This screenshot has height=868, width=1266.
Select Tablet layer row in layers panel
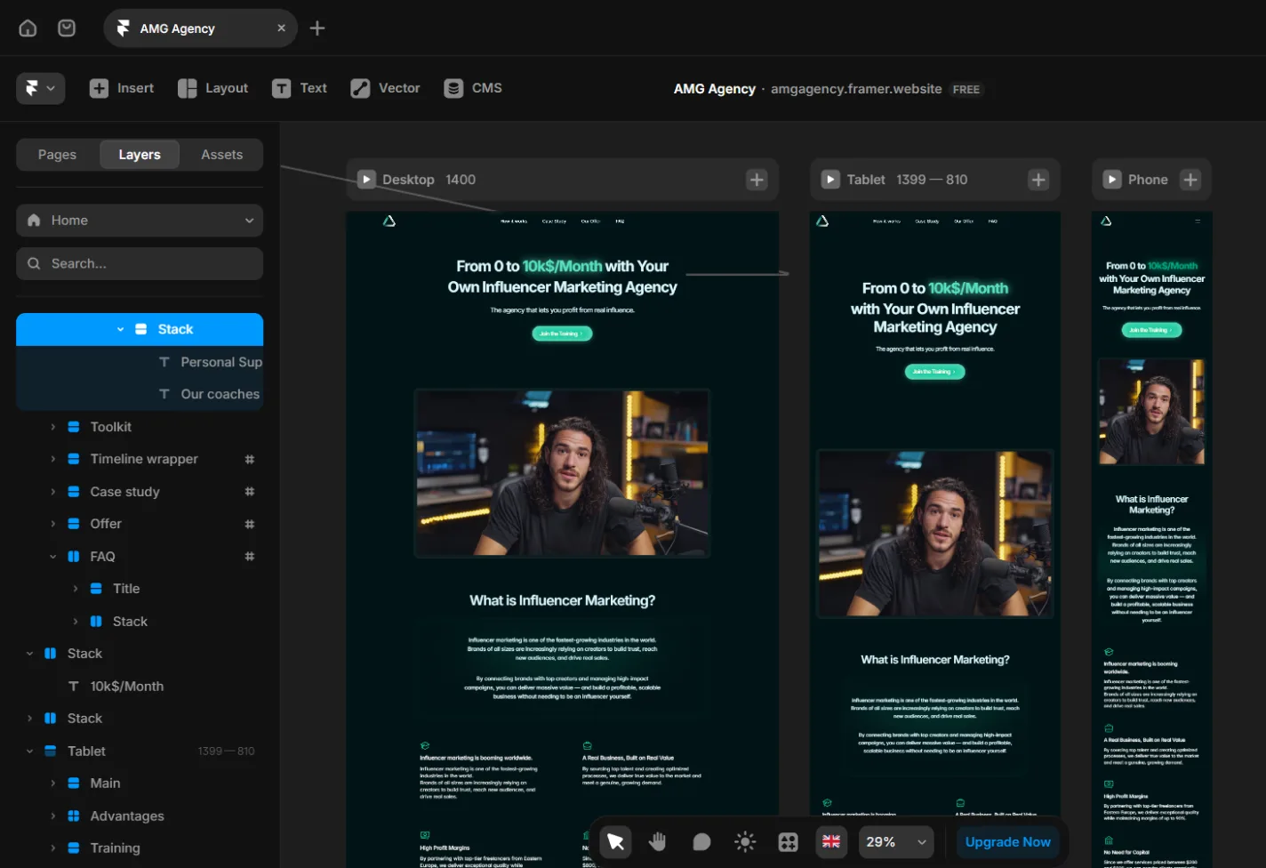point(140,751)
